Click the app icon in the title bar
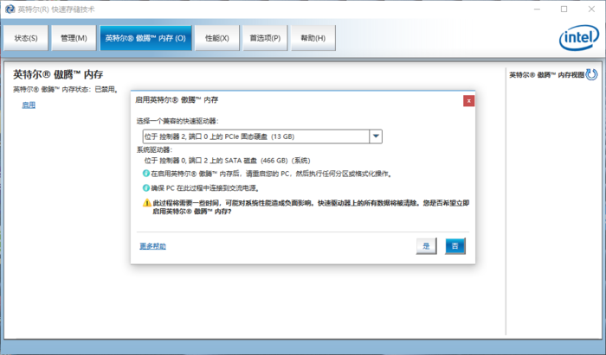 (10, 9)
